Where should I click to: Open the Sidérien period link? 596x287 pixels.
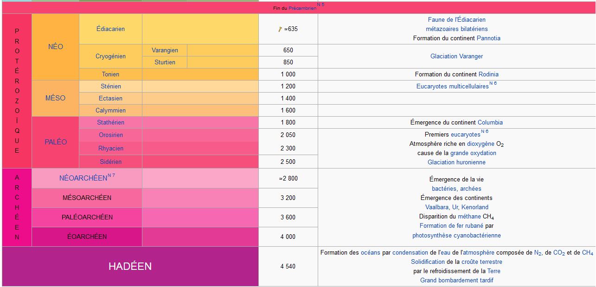click(x=111, y=162)
